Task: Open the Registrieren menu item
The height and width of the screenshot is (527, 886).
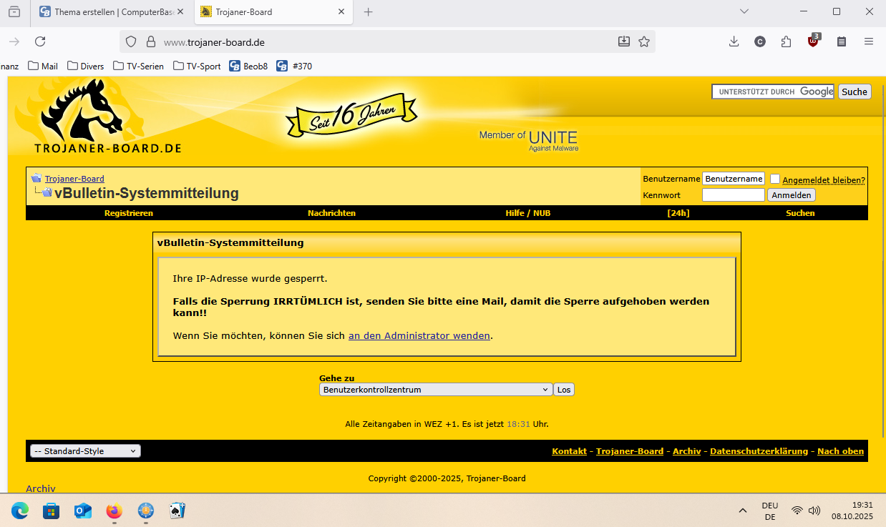Action: (129, 213)
